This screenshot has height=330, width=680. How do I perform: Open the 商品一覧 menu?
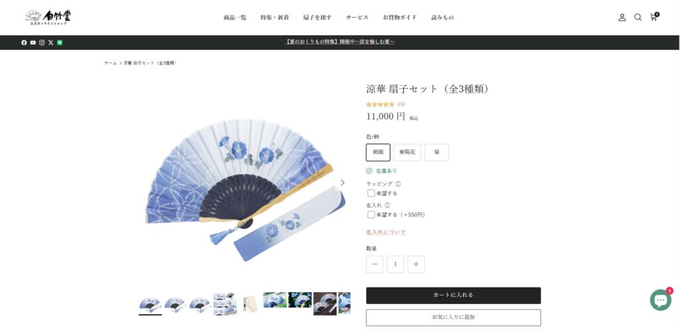coord(234,17)
